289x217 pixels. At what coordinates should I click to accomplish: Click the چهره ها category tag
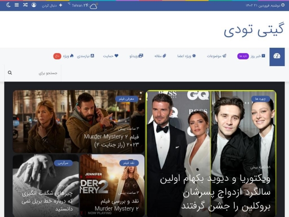pyautogui.click(x=261, y=99)
